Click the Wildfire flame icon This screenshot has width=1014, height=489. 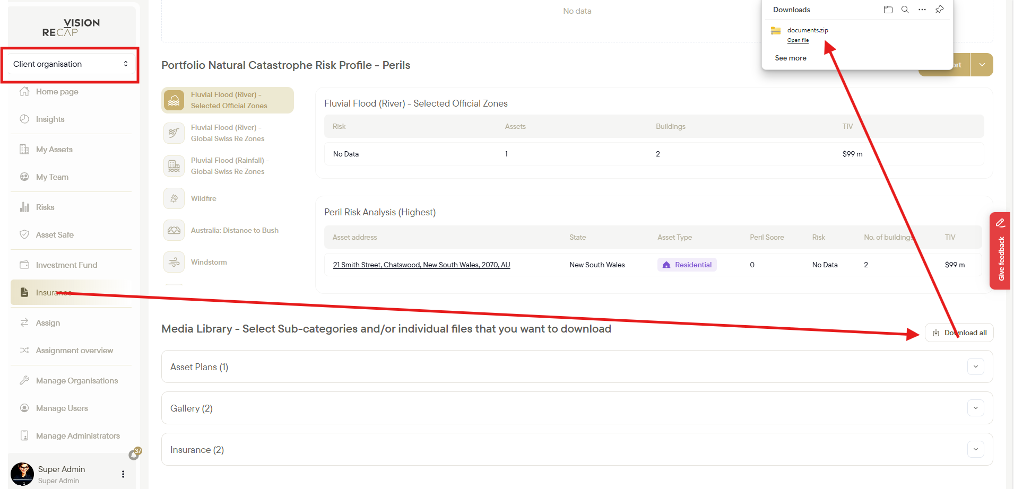tap(174, 198)
